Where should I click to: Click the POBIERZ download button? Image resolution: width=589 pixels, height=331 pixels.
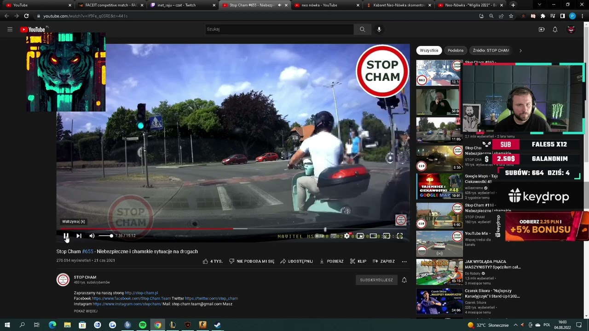[331, 261]
